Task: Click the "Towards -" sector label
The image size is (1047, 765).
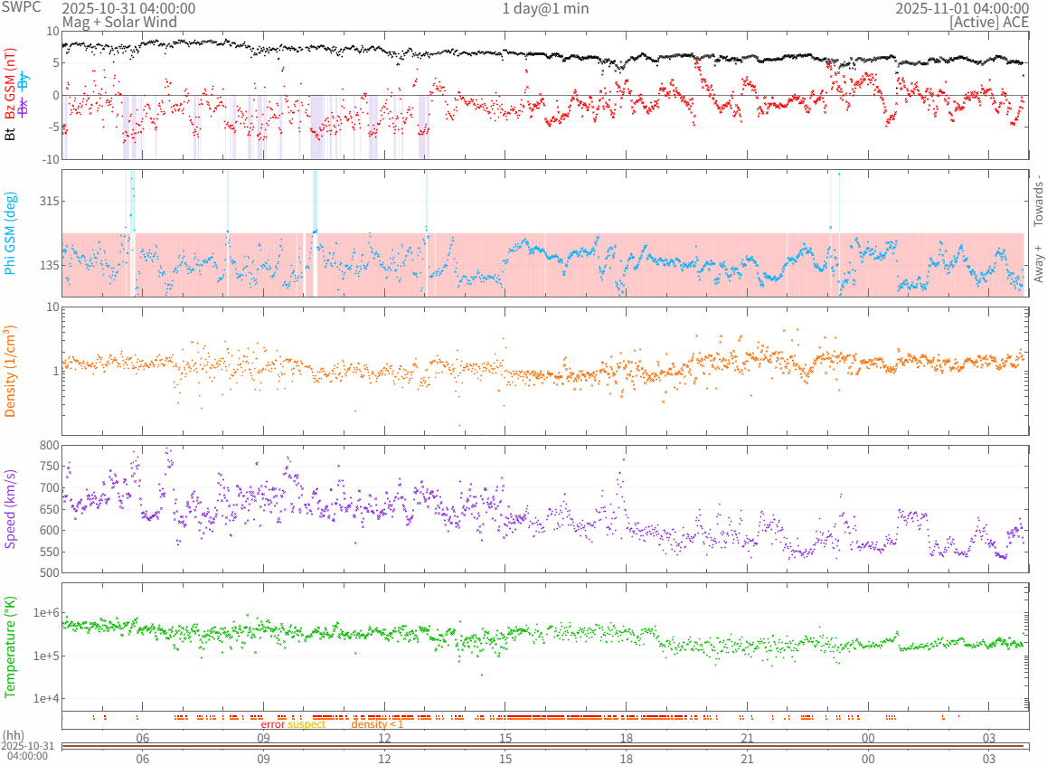Action: 1038,199
